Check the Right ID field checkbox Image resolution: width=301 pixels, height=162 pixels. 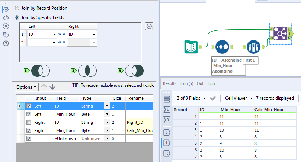(x=29, y=122)
